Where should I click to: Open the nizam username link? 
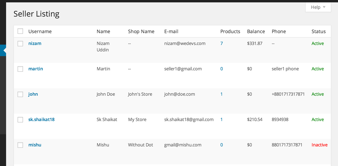(35, 43)
